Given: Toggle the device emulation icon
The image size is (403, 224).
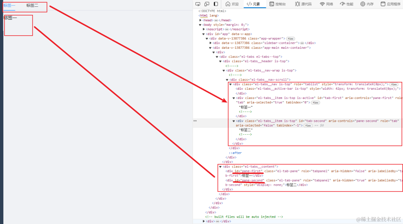Looking at the screenshot, I should pyautogui.click(x=207, y=4).
